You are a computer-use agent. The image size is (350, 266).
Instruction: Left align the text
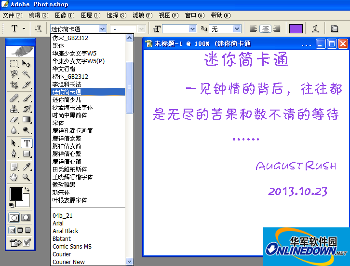pyautogui.click(x=254, y=29)
